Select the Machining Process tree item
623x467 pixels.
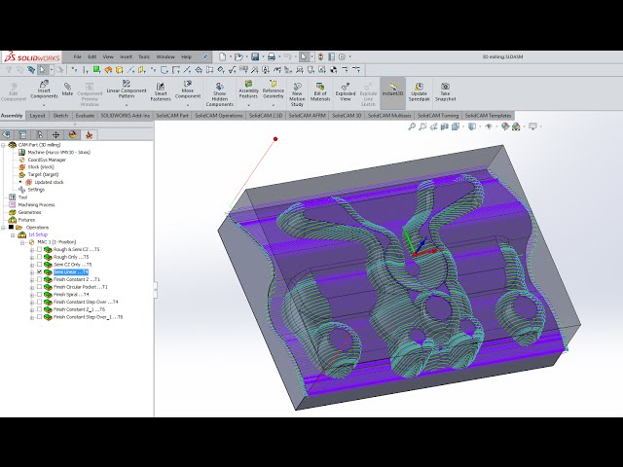(x=36, y=205)
